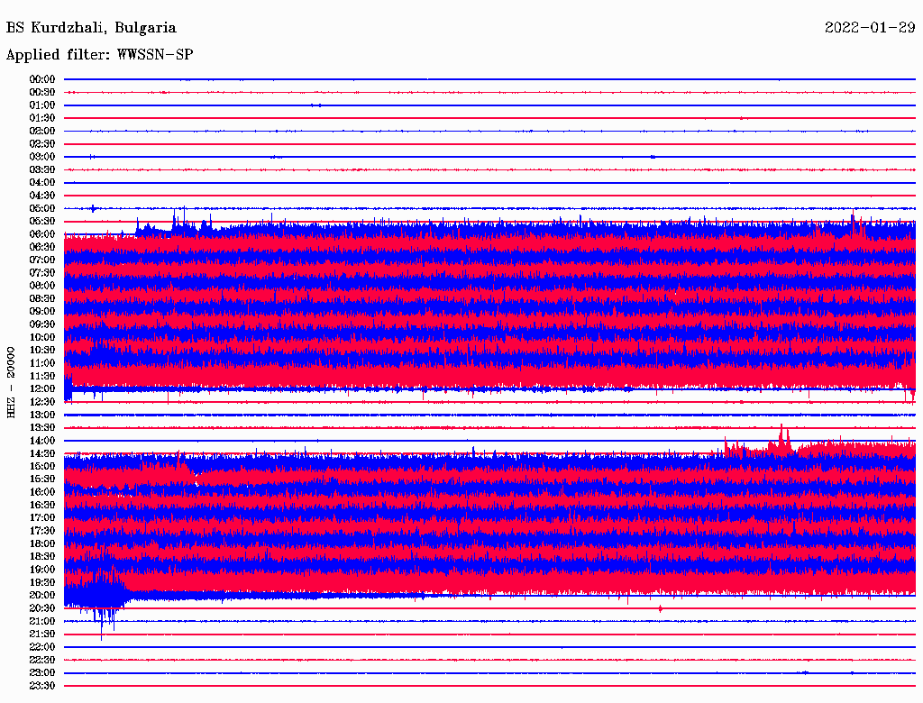Select the 22:30 time label
The width and height of the screenshot is (923, 703).
pyautogui.click(x=42, y=660)
